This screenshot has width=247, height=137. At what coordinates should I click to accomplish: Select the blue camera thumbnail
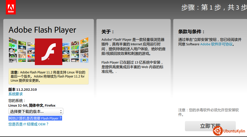point(66,48)
